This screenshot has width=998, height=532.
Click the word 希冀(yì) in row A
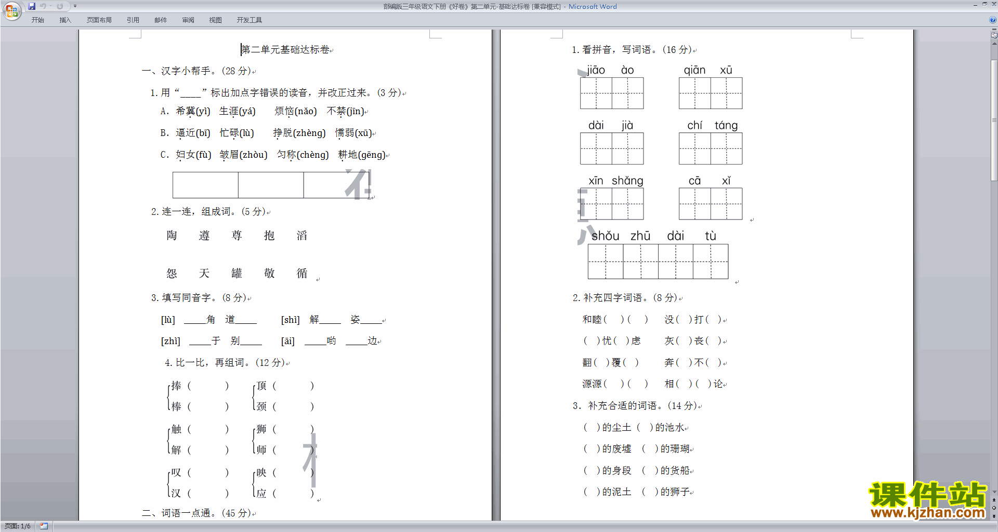click(193, 111)
